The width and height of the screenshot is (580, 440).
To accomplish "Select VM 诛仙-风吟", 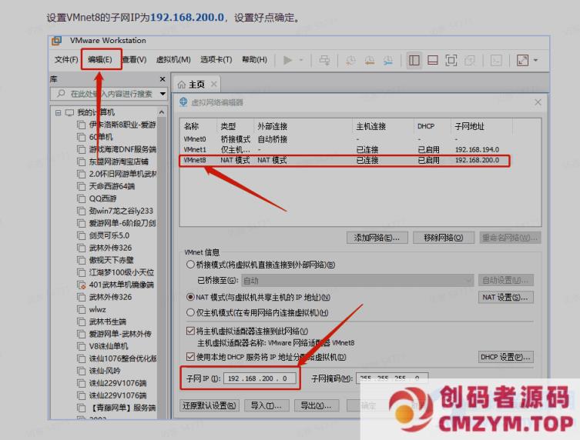I will (x=99, y=371).
